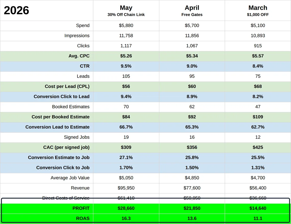
Task: Click April CAC value $356
Action: click(192, 147)
